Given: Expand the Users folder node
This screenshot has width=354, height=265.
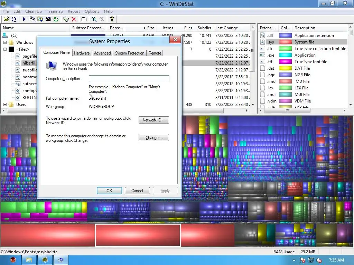Looking at the screenshot, I should pyautogui.click(x=5, y=104).
